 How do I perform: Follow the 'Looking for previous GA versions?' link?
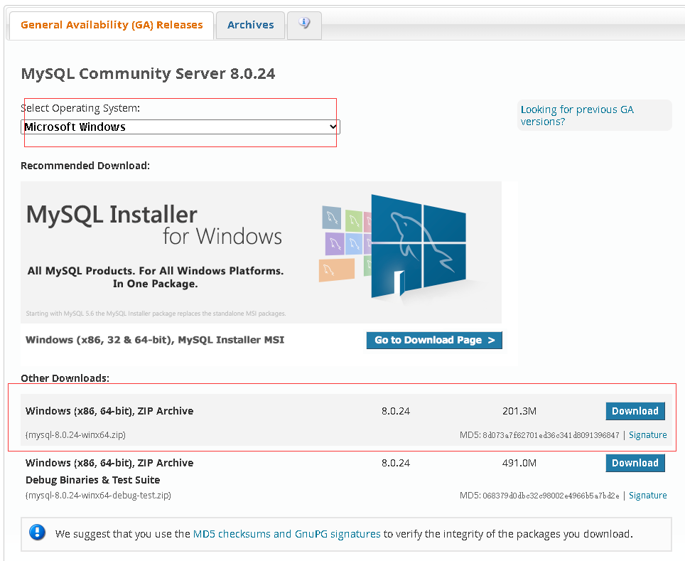tap(577, 115)
